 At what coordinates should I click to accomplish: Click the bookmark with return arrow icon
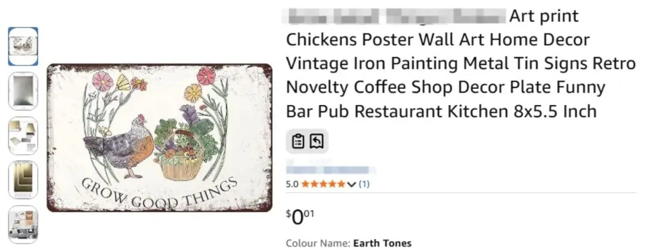316,141
